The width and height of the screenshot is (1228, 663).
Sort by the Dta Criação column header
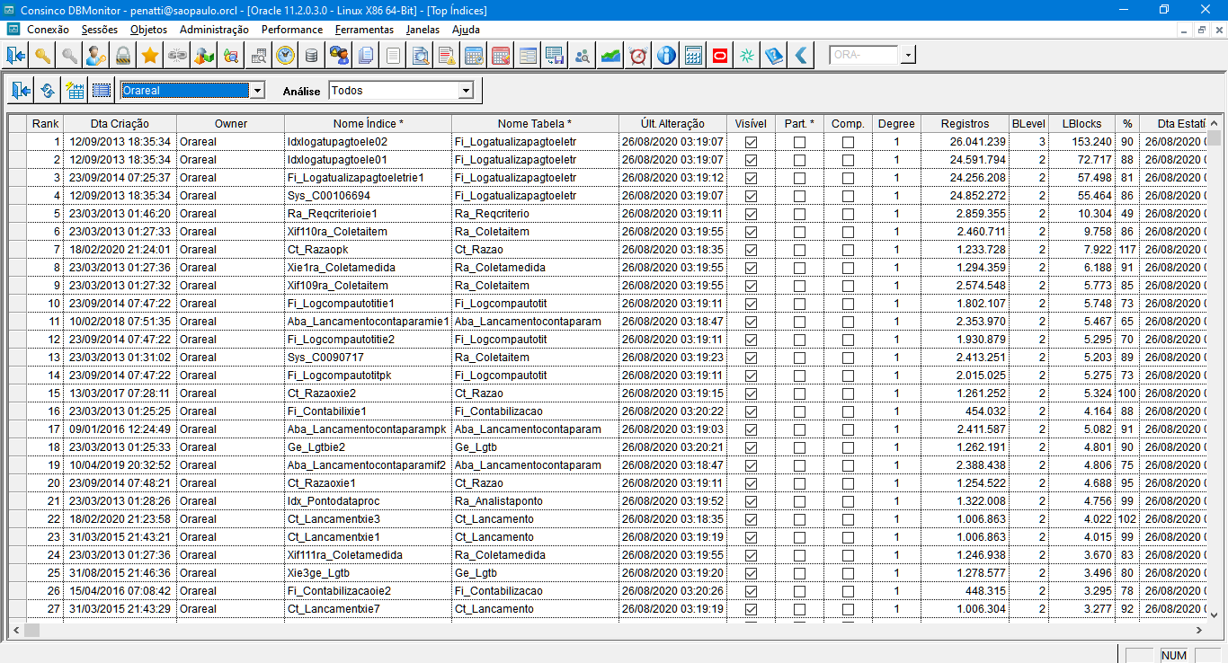tap(120, 124)
